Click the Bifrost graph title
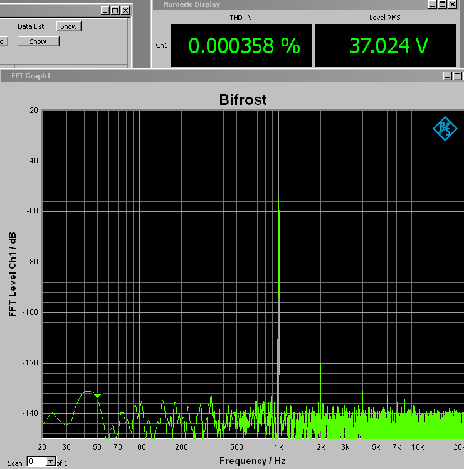Image resolution: width=464 pixels, height=469 pixels. click(x=243, y=100)
